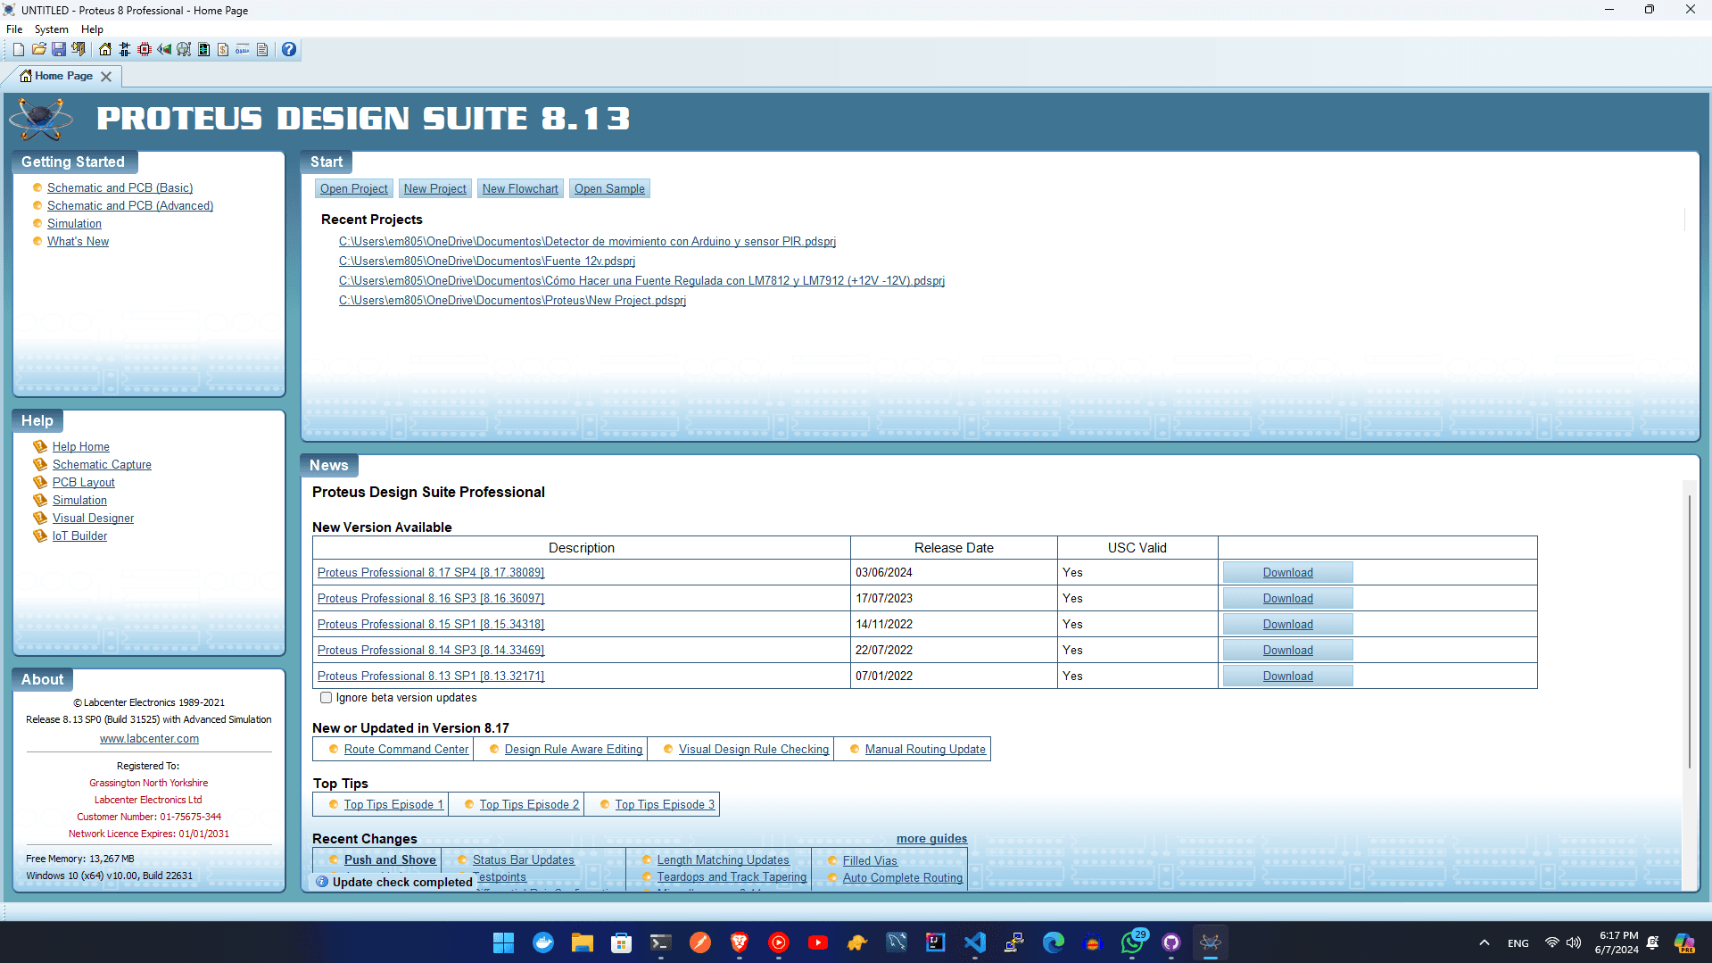This screenshot has height=963, width=1712.
Task: Click the Home Page toolbar icon
Action: point(105,49)
